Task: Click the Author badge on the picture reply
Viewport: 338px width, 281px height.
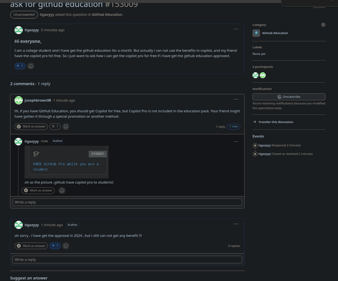Action: (x=57, y=141)
